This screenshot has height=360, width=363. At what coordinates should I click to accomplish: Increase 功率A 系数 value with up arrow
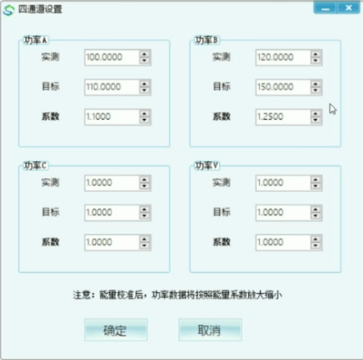145,113
